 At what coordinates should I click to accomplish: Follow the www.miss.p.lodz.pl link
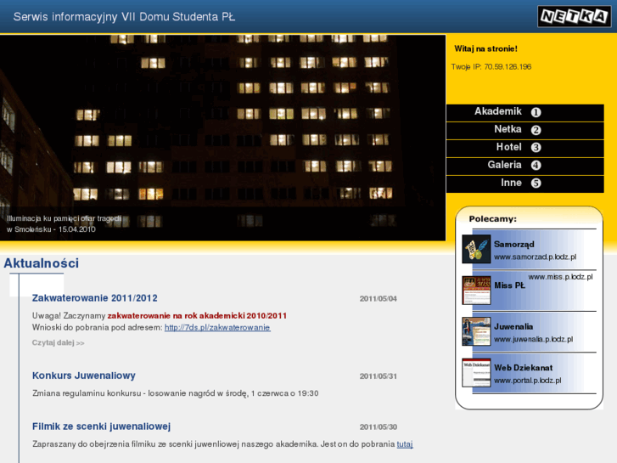560,277
